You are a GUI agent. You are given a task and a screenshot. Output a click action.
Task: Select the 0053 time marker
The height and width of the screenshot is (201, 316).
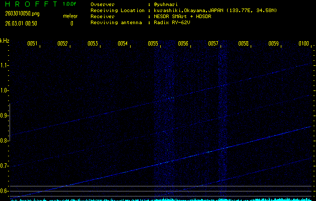92,44
